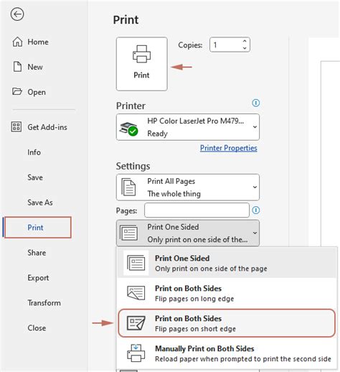Click the long edge flip icon

[x=136, y=293]
